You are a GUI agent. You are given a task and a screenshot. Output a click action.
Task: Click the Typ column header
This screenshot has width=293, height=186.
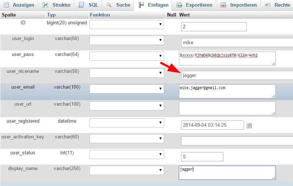click(x=51, y=15)
